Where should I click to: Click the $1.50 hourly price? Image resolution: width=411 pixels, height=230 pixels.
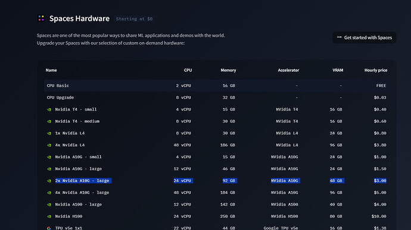tap(380, 169)
